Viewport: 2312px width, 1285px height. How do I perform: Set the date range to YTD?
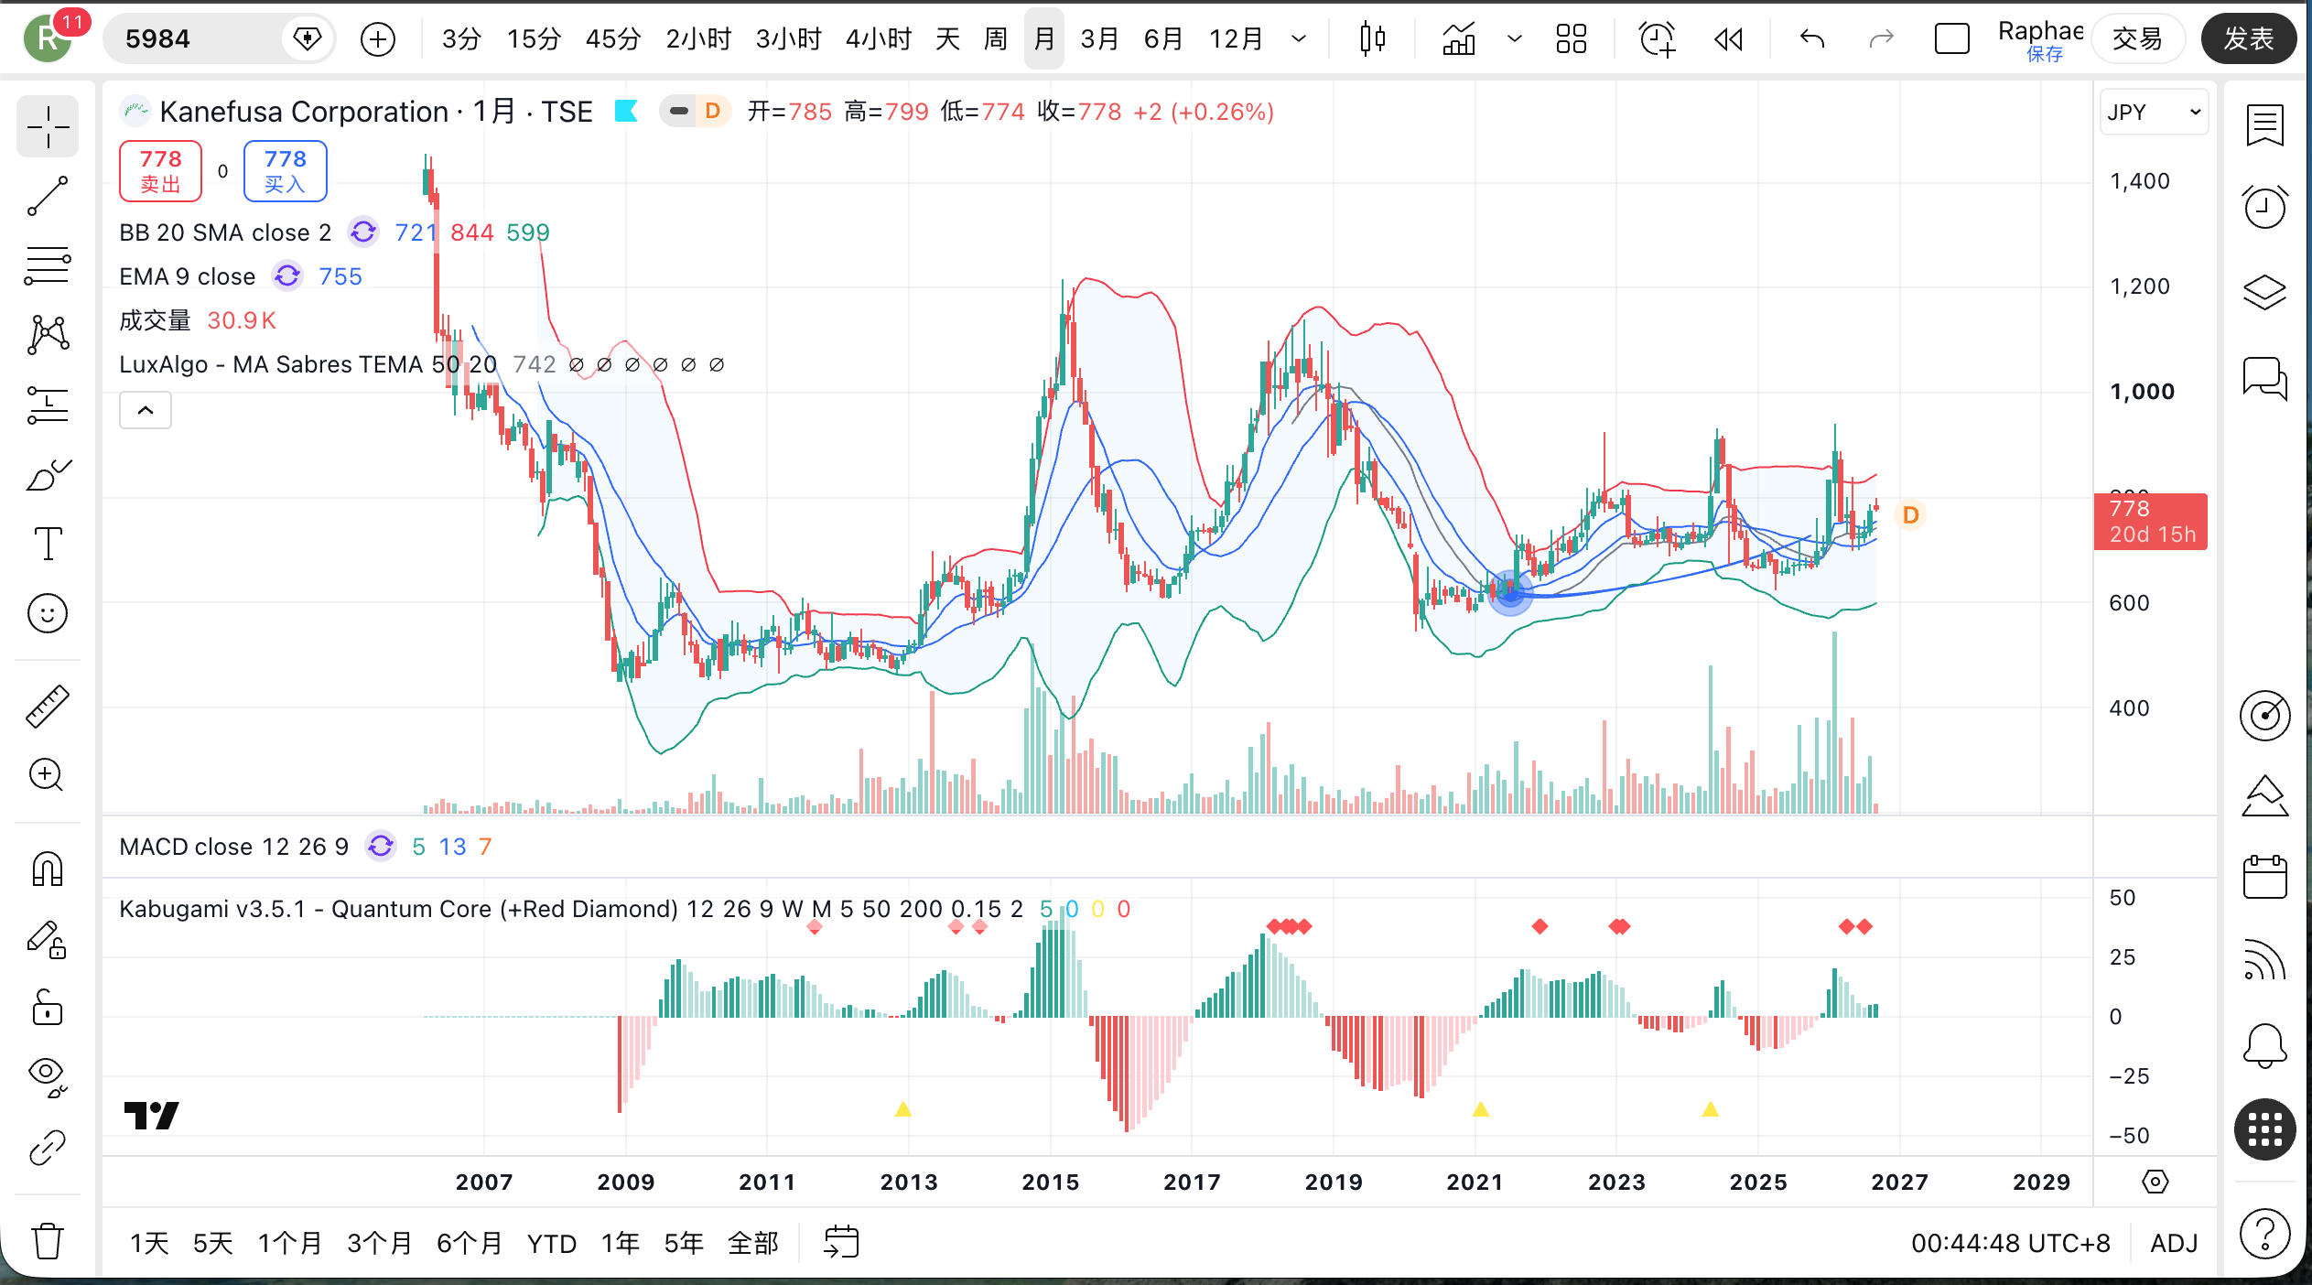[x=552, y=1243]
